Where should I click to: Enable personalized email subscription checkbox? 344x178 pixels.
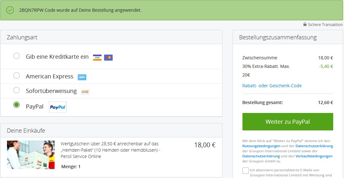coord(245,171)
